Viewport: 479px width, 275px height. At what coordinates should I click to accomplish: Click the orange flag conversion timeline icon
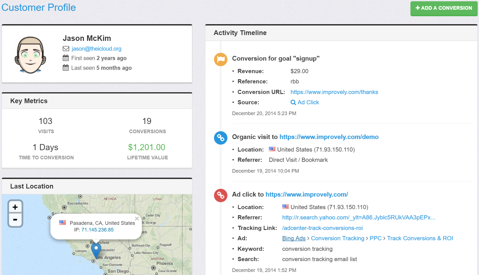pyautogui.click(x=221, y=60)
